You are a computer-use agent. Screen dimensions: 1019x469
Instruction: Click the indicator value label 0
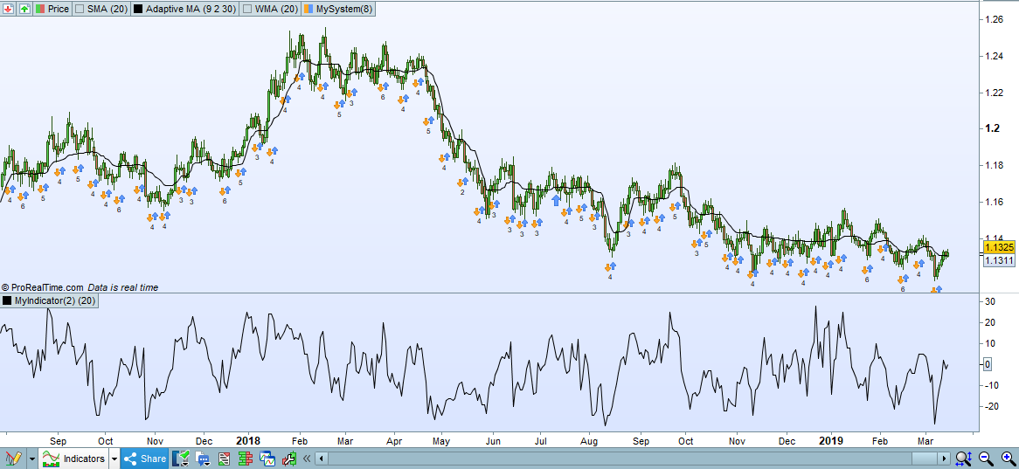click(988, 364)
